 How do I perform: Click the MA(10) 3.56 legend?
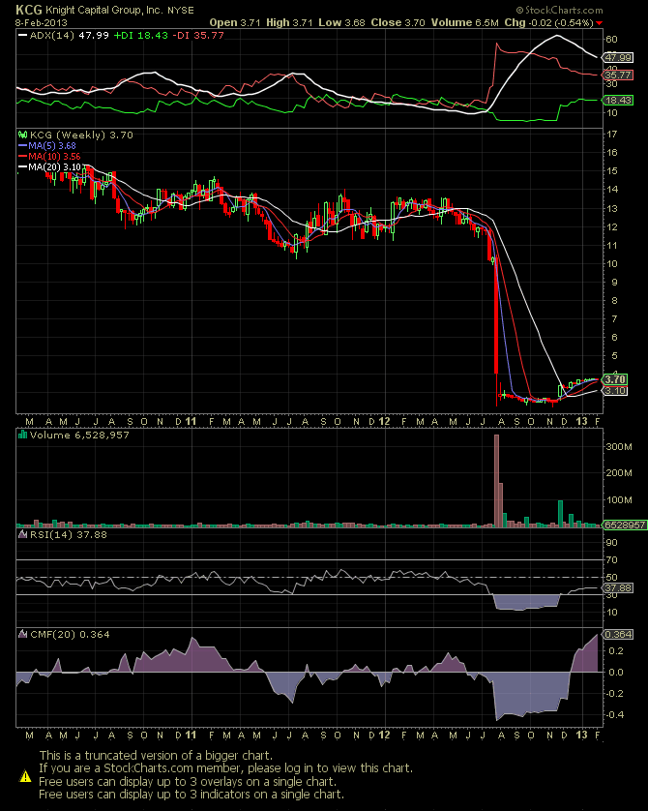[54, 156]
